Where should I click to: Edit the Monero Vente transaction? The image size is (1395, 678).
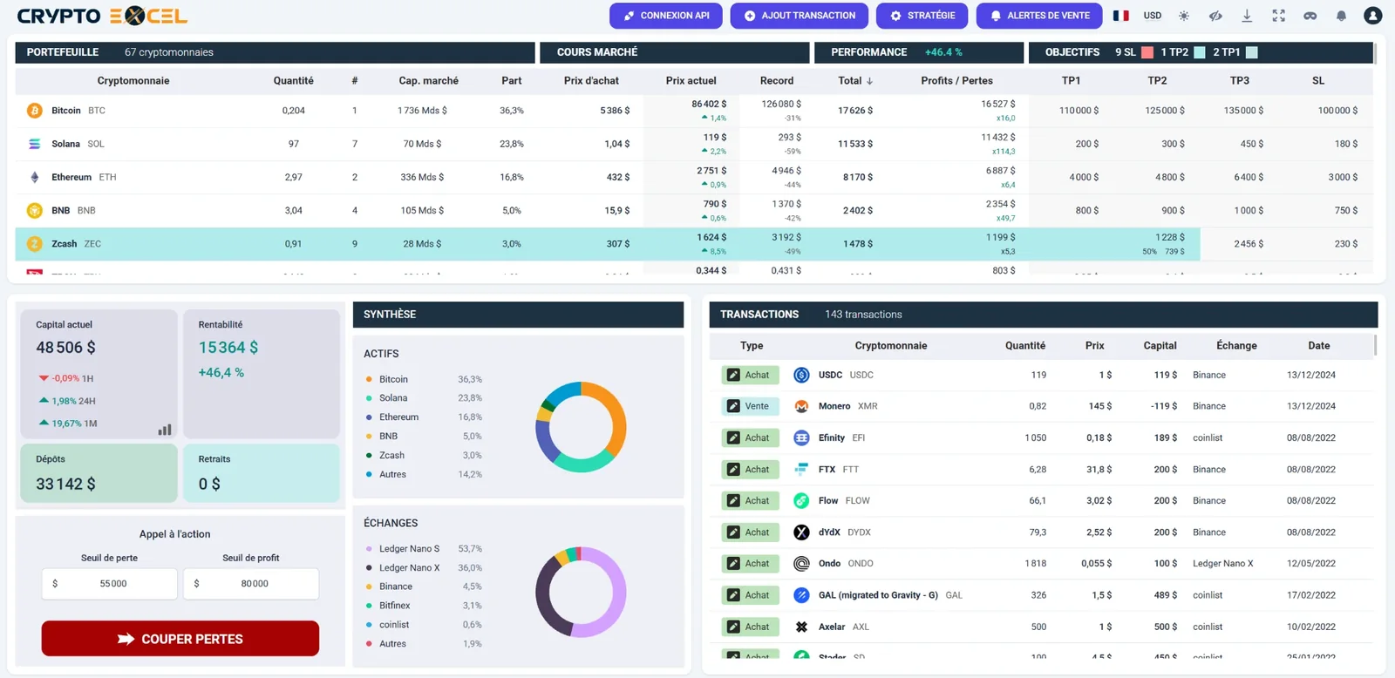tap(749, 406)
